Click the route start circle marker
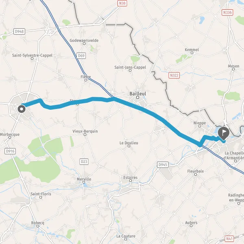This screenshot has height=244, width=244. click(x=22, y=109)
